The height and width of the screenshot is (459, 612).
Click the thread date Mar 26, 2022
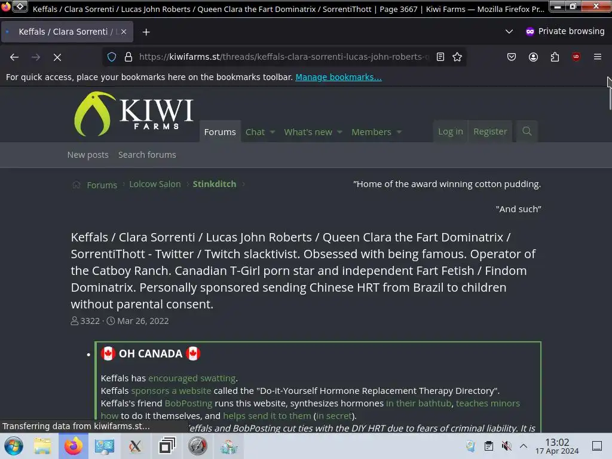coord(143,321)
